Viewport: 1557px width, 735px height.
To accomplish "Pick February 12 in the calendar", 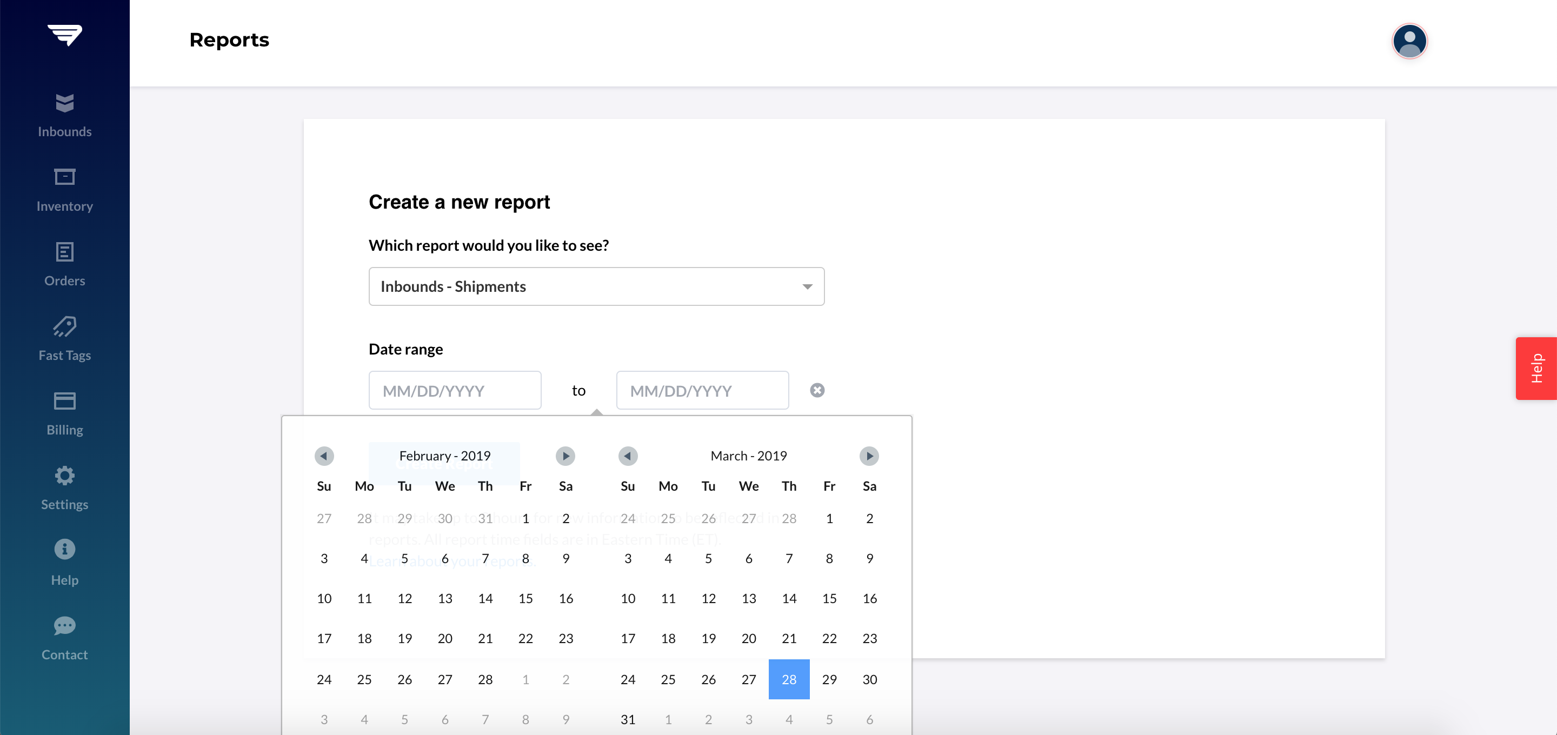I will 405,598.
